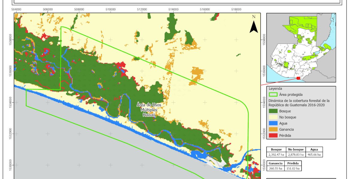The height and width of the screenshot is (179, 350).
Task: Click the Área de Usos Múltiples Hawaii label
Action: (149, 109)
